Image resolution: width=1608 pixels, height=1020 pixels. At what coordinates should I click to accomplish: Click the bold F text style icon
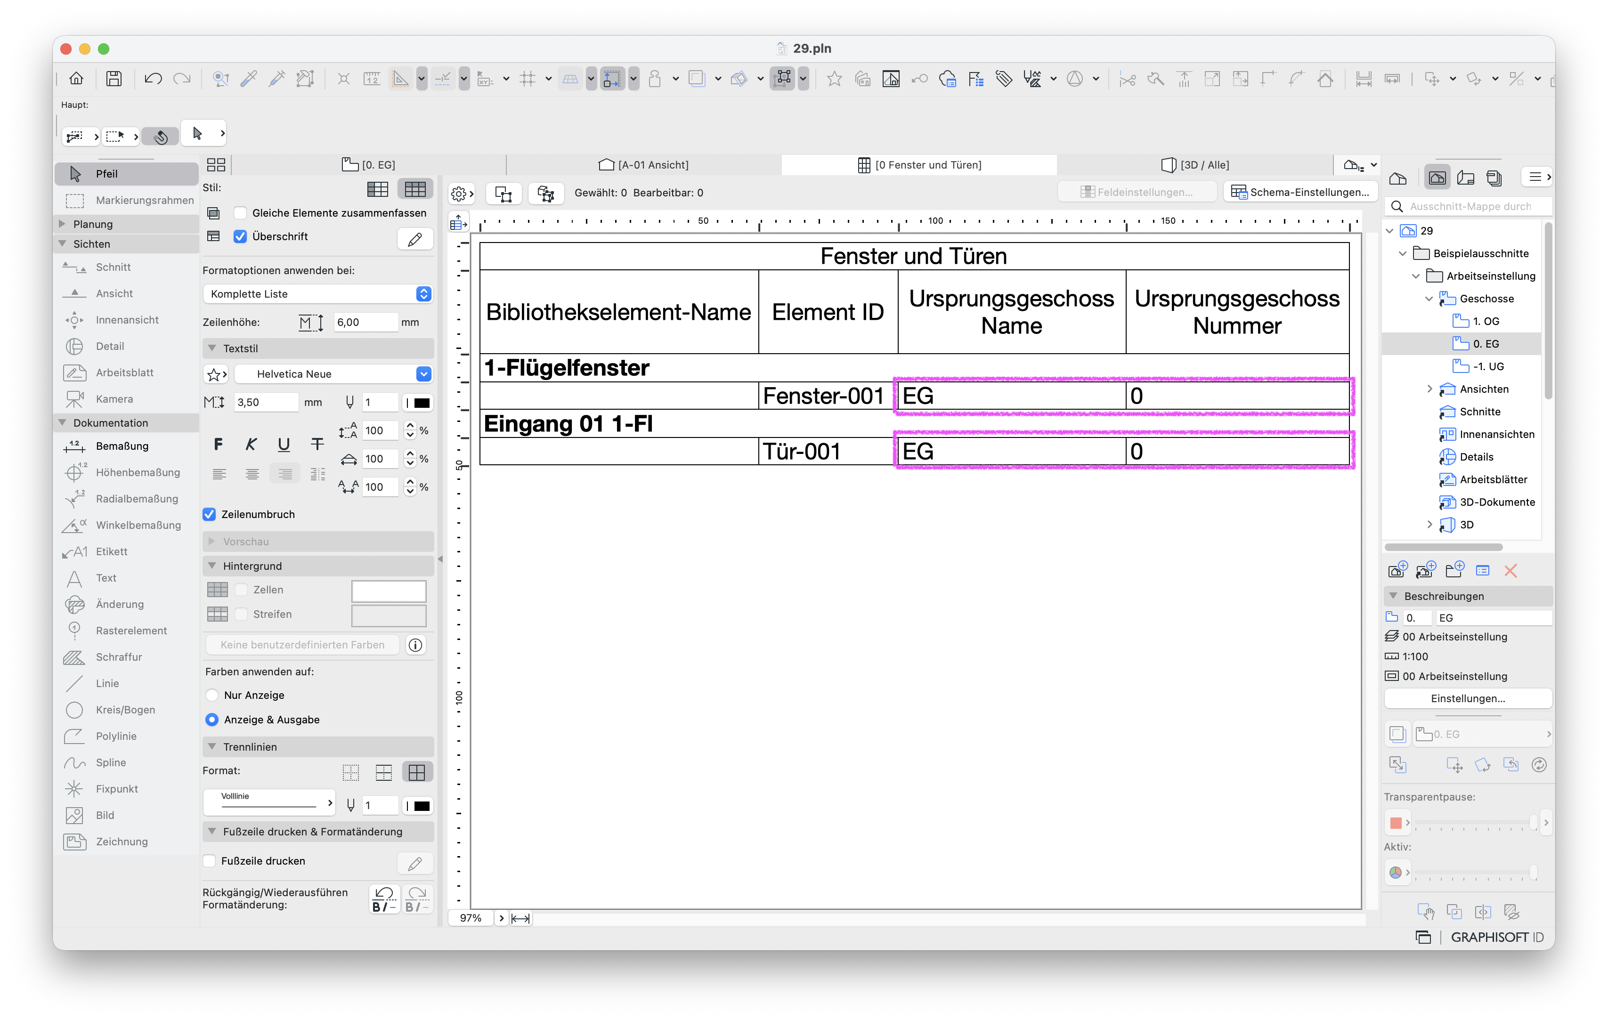219,445
